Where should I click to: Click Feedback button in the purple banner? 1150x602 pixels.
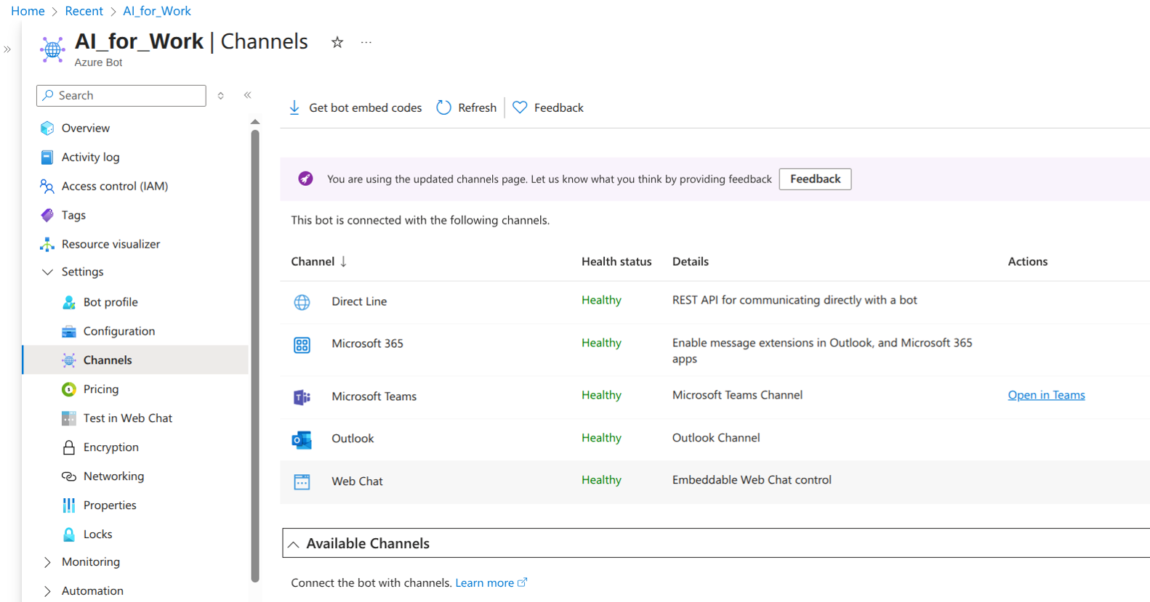click(x=815, y=179)
